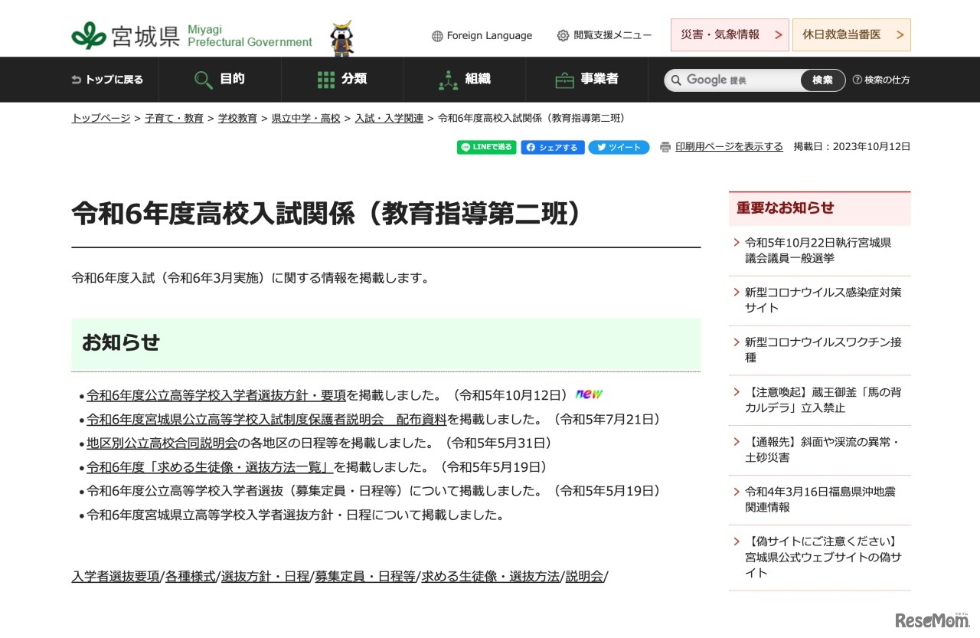Open the 組織 navigation icon

[x=448, y=79]
